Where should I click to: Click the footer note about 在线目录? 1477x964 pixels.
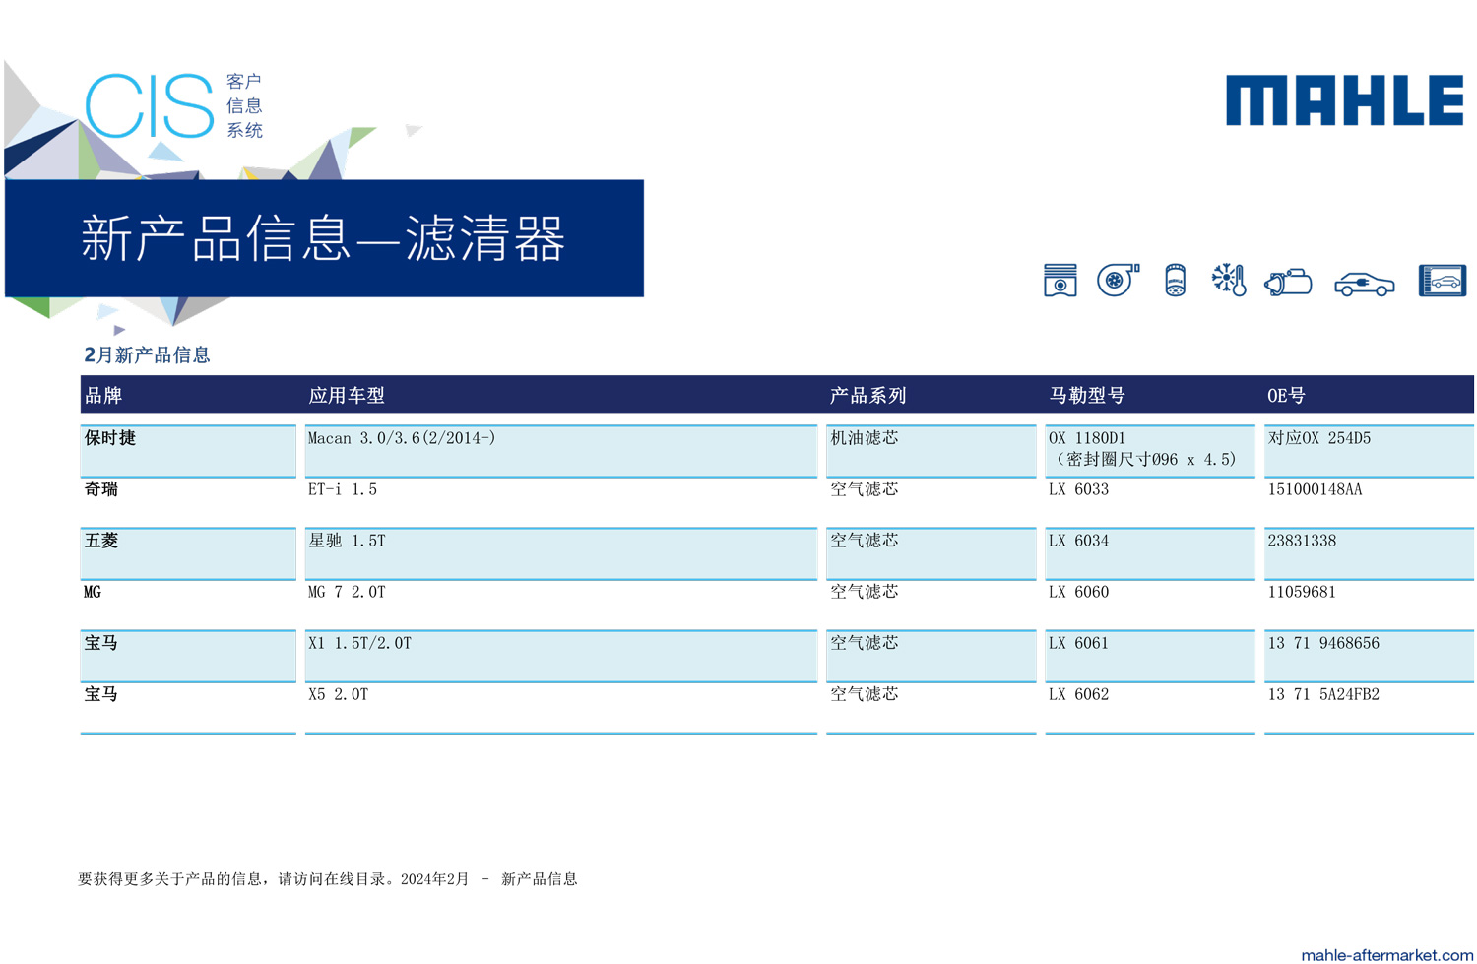tap(328, 879)
